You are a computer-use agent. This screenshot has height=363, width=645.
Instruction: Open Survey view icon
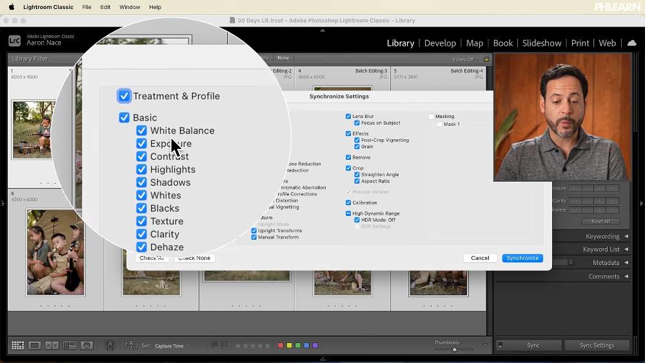click(69, 346)
